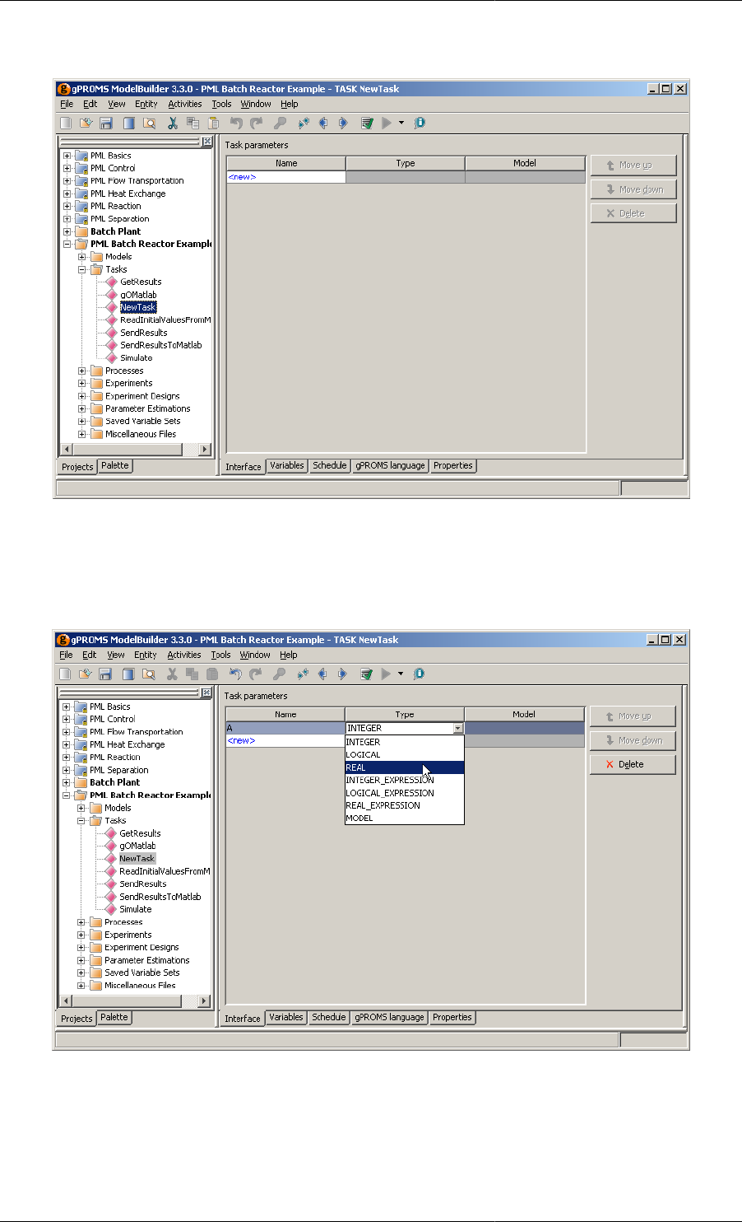Switch to the Properties tab in the lower window

pos(452,1017)
